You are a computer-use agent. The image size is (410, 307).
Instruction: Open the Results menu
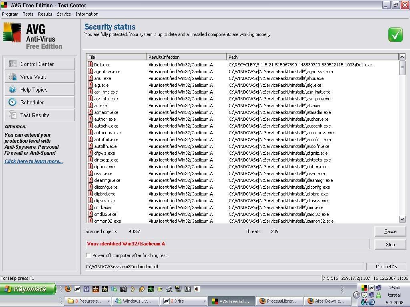(x=45, y=14)
